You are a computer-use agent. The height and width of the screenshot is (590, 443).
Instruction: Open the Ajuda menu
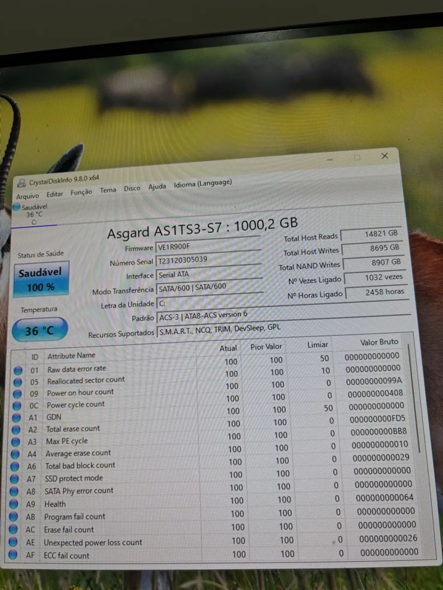coord(157,186)
